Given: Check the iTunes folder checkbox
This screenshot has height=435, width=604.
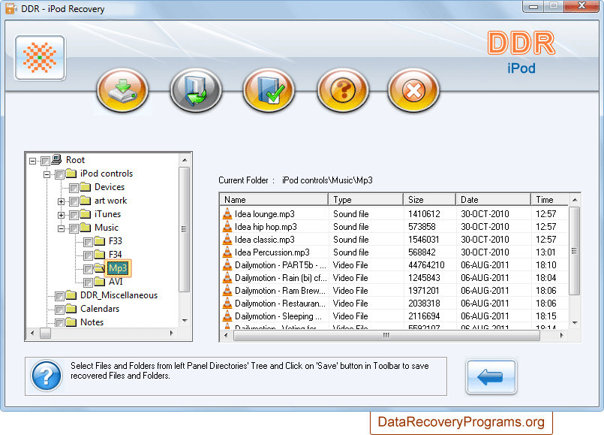Looking at the screenshot, I should point(74,215).
